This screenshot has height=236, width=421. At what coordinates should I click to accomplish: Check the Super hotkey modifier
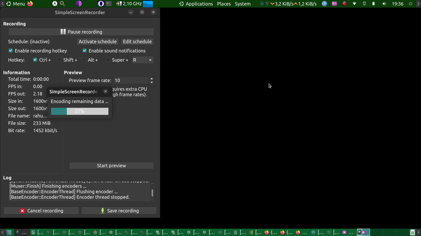[108, 60]
